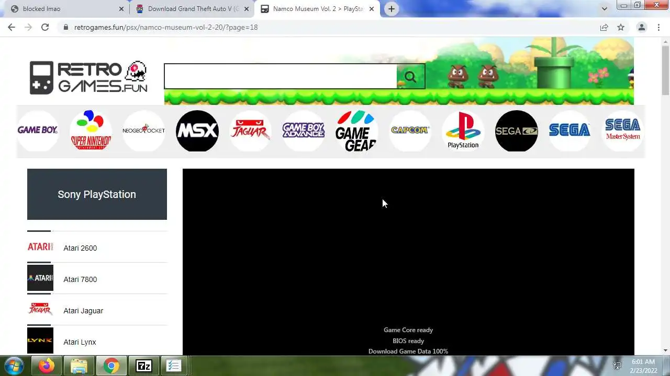670x376 pixels.
Task: Select the Neo Geo Pocket logo
Action: 144,131
